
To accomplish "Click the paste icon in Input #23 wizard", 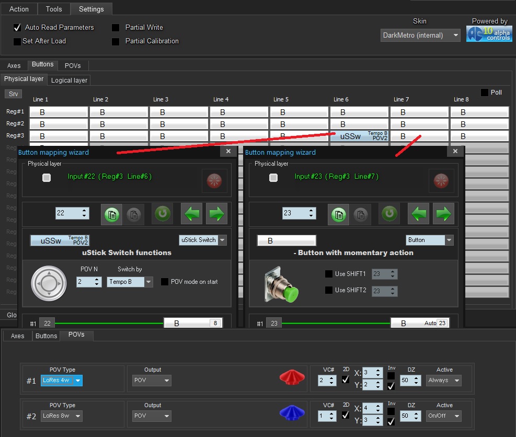I will pos(360,214).
